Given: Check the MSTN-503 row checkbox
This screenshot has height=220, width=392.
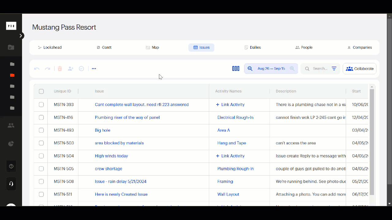Looking at the screenshot, I should (41, 143).
